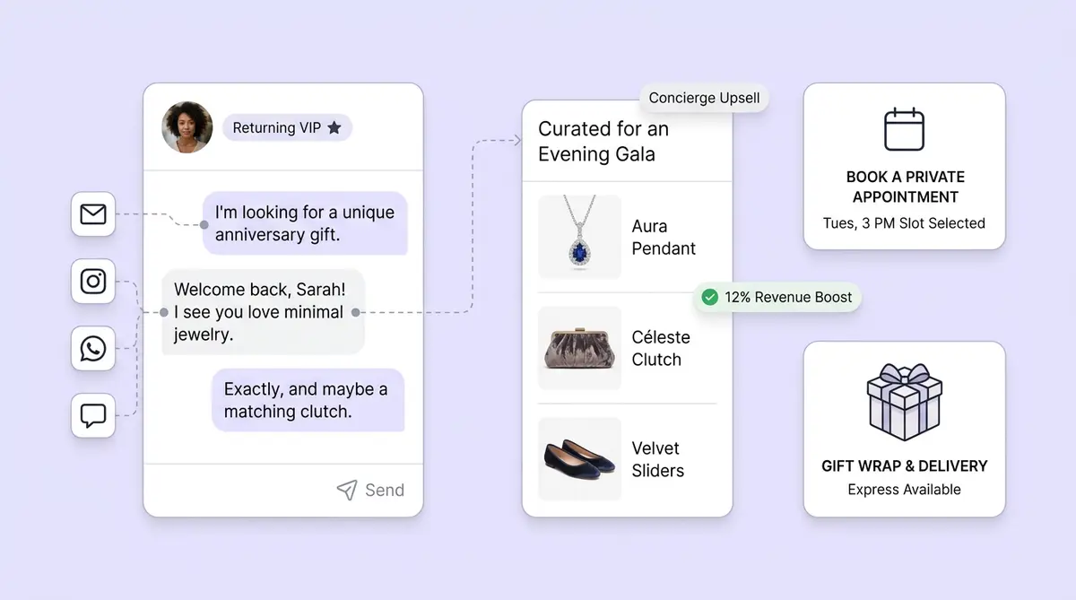Select the email channel icon
The image size is (1076, 600).
pyautogui.click(x=93, y=214)
